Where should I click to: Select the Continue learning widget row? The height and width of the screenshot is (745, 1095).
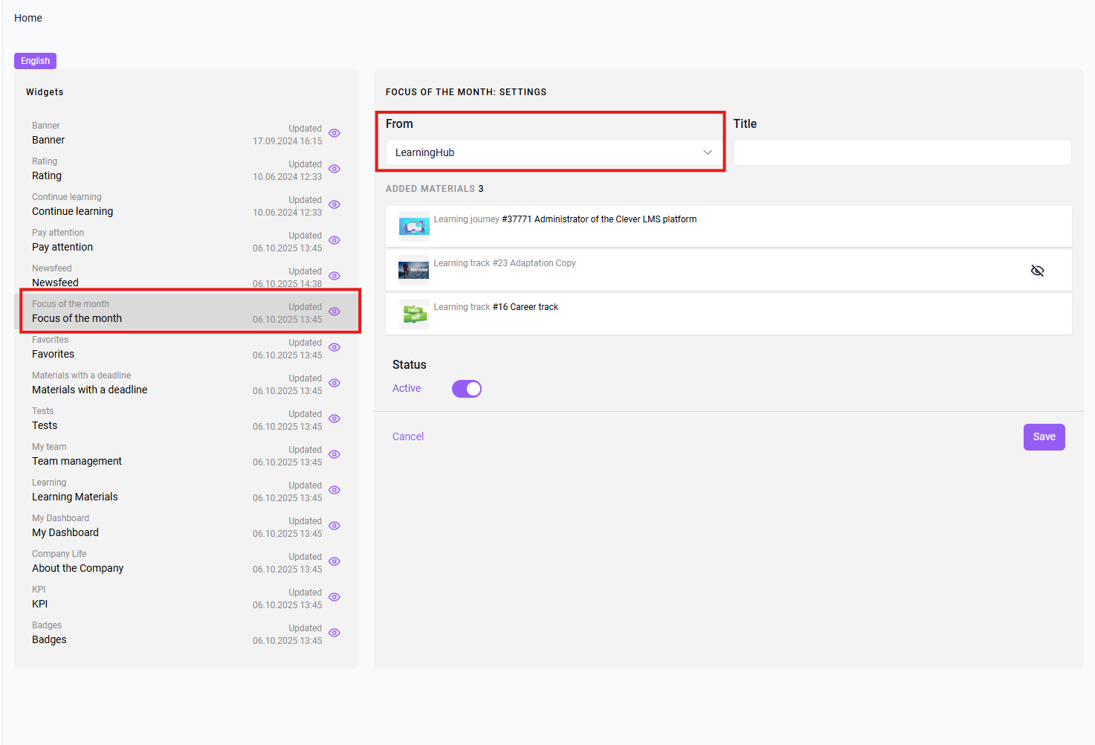click(x=187, y=205)
